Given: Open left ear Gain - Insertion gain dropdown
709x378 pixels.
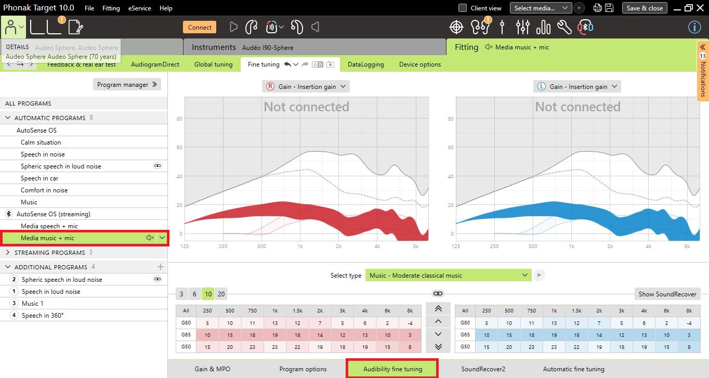Looking at the screenshot, I should point(577,87).
